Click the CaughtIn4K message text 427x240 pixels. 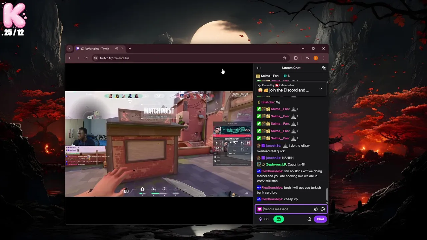pyautogui.click(x=297, y=165)
